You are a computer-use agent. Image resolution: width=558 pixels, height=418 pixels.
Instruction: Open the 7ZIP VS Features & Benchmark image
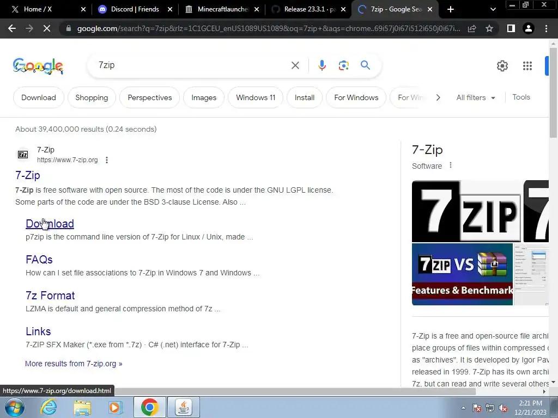pyautogui.click(x=462, y=274)
